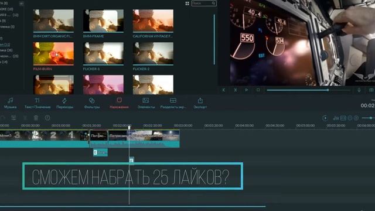Click the FILM-BURN label text
This screenshot has width=375, height=211.
point(43,69)
